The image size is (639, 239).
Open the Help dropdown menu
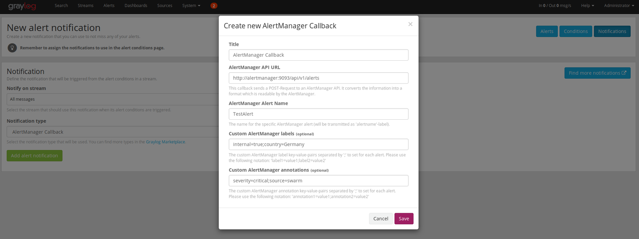(x=588, y=6)
